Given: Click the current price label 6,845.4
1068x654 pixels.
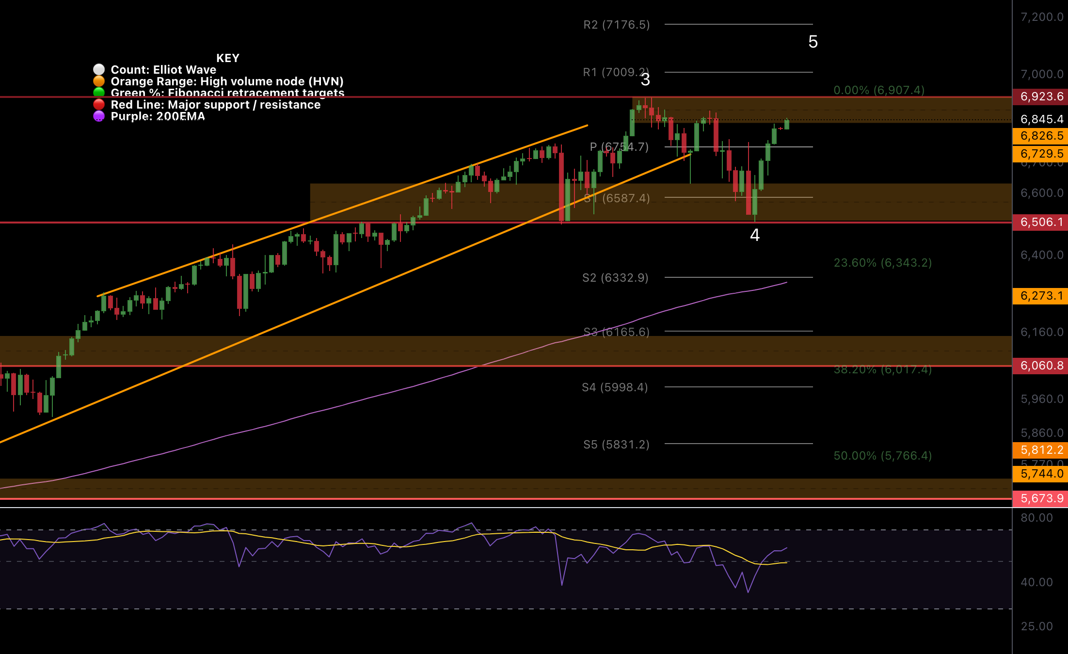Looking at the screenshot, I should [1041, 119].
